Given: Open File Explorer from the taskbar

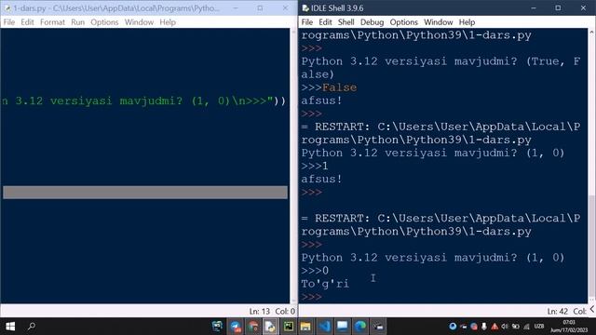Looking at the screenshot, I should 305,327.
